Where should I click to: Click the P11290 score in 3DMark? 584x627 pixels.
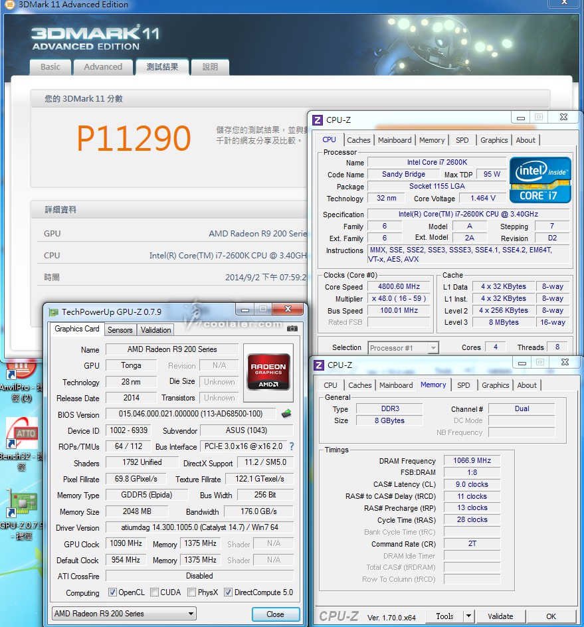pyautogui.click(x=134, y=138)
